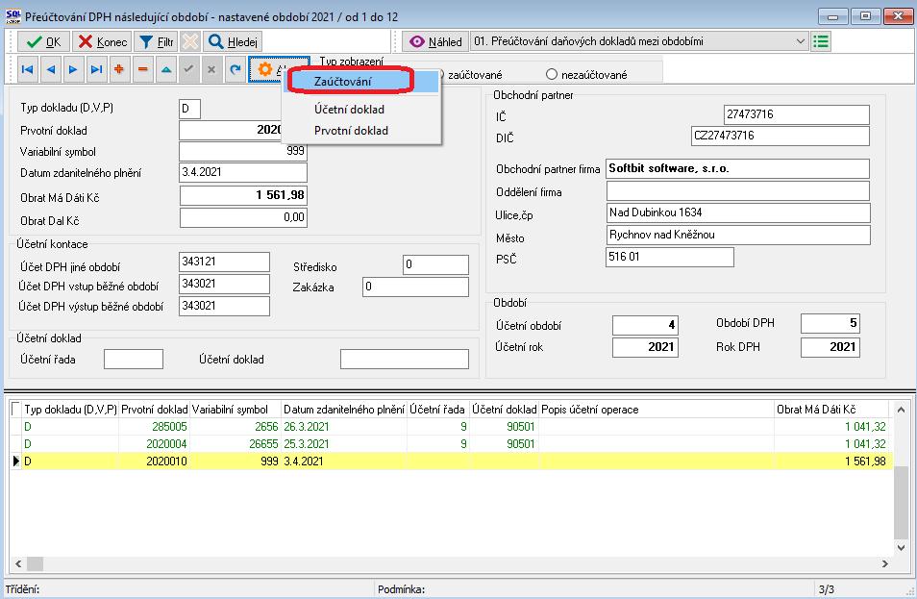Viewport: 917px width, 599px height.
Task: Click Datum zdanitelného plnění column header
Action: 344,409
